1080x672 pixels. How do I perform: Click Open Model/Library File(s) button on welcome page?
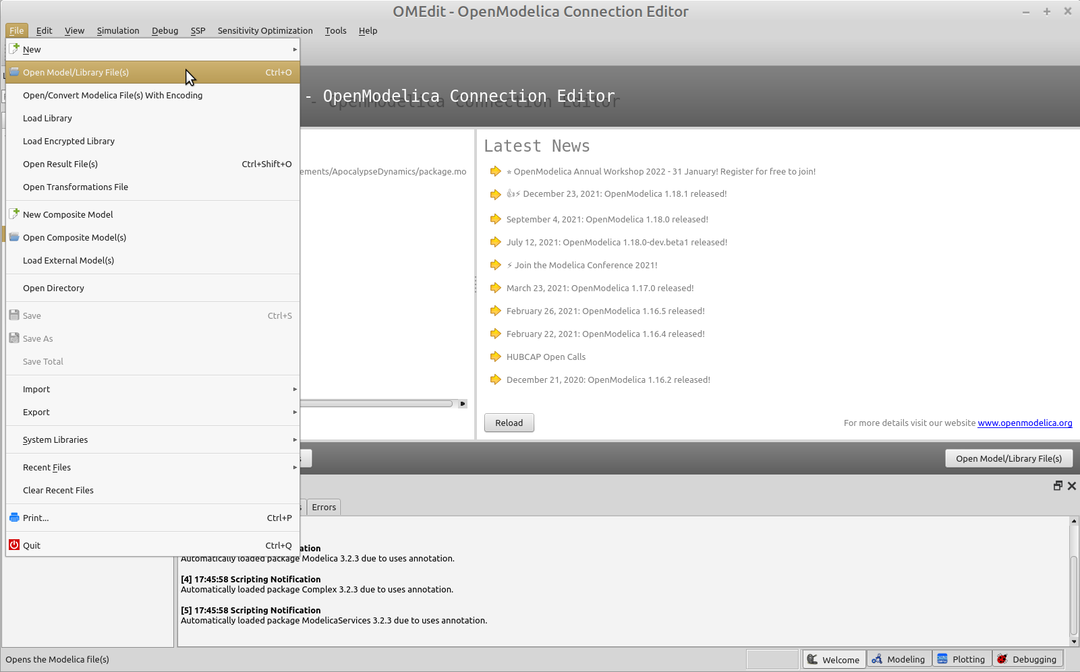pyautogui.click(x=1008, y=458)
